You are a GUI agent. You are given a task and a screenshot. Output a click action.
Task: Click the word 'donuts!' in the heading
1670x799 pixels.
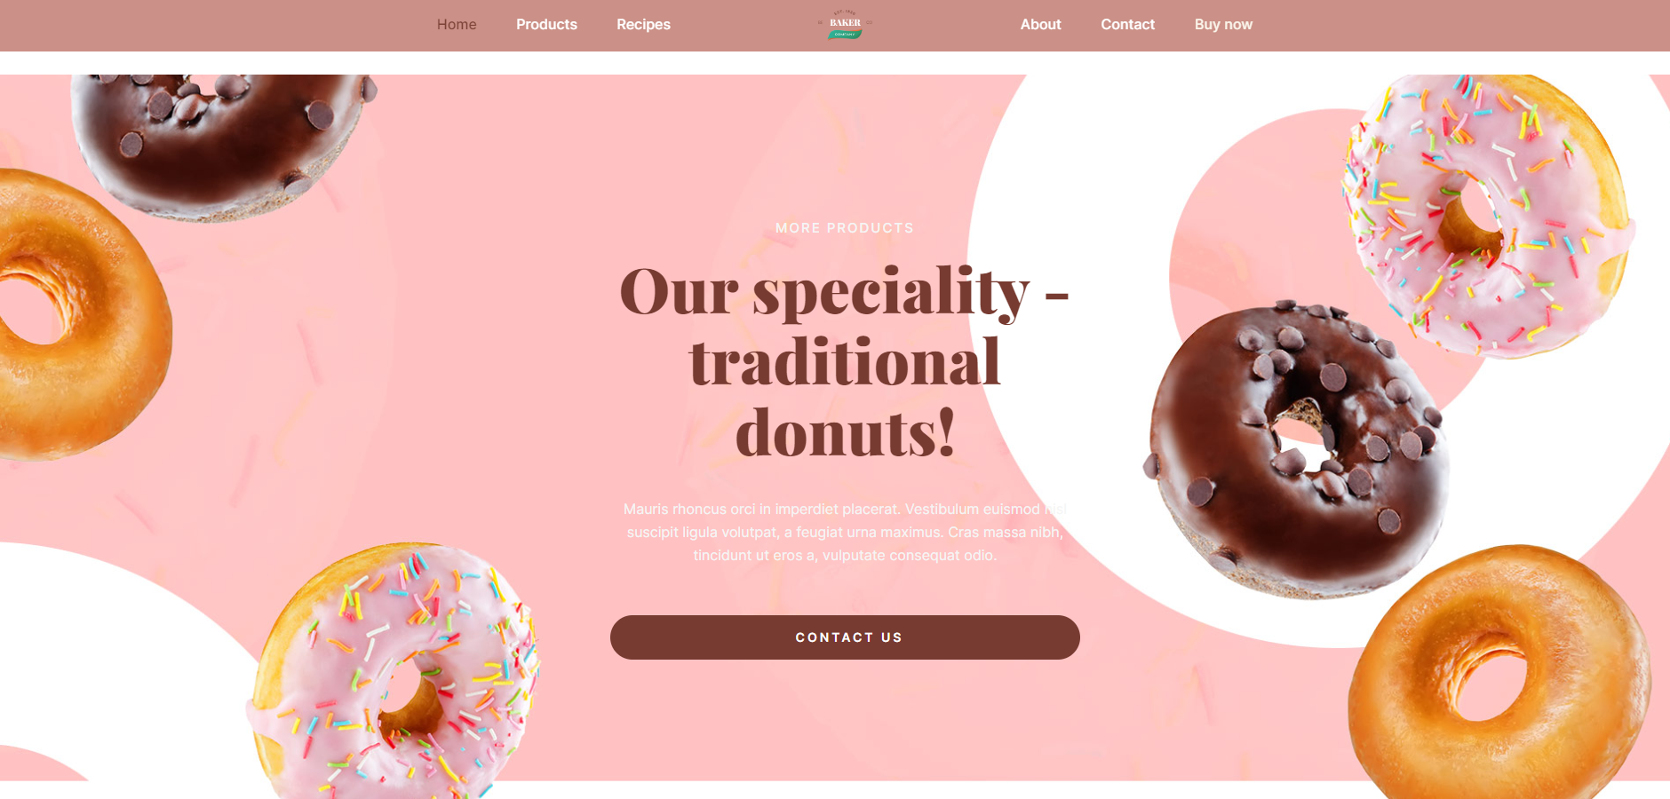845,433
